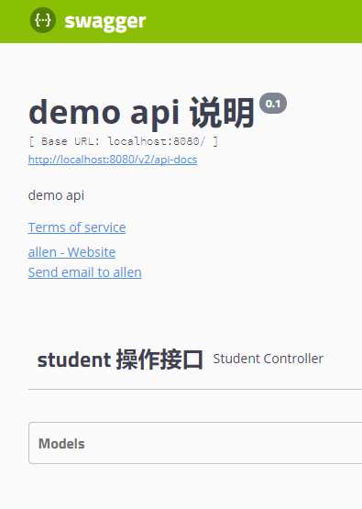The height and width of the screenshot is (509, 362).
Task: Click the 0.1 version badge
Action: click(273, 104)
